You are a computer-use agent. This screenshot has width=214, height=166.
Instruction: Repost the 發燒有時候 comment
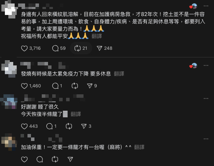click(75, 86)
